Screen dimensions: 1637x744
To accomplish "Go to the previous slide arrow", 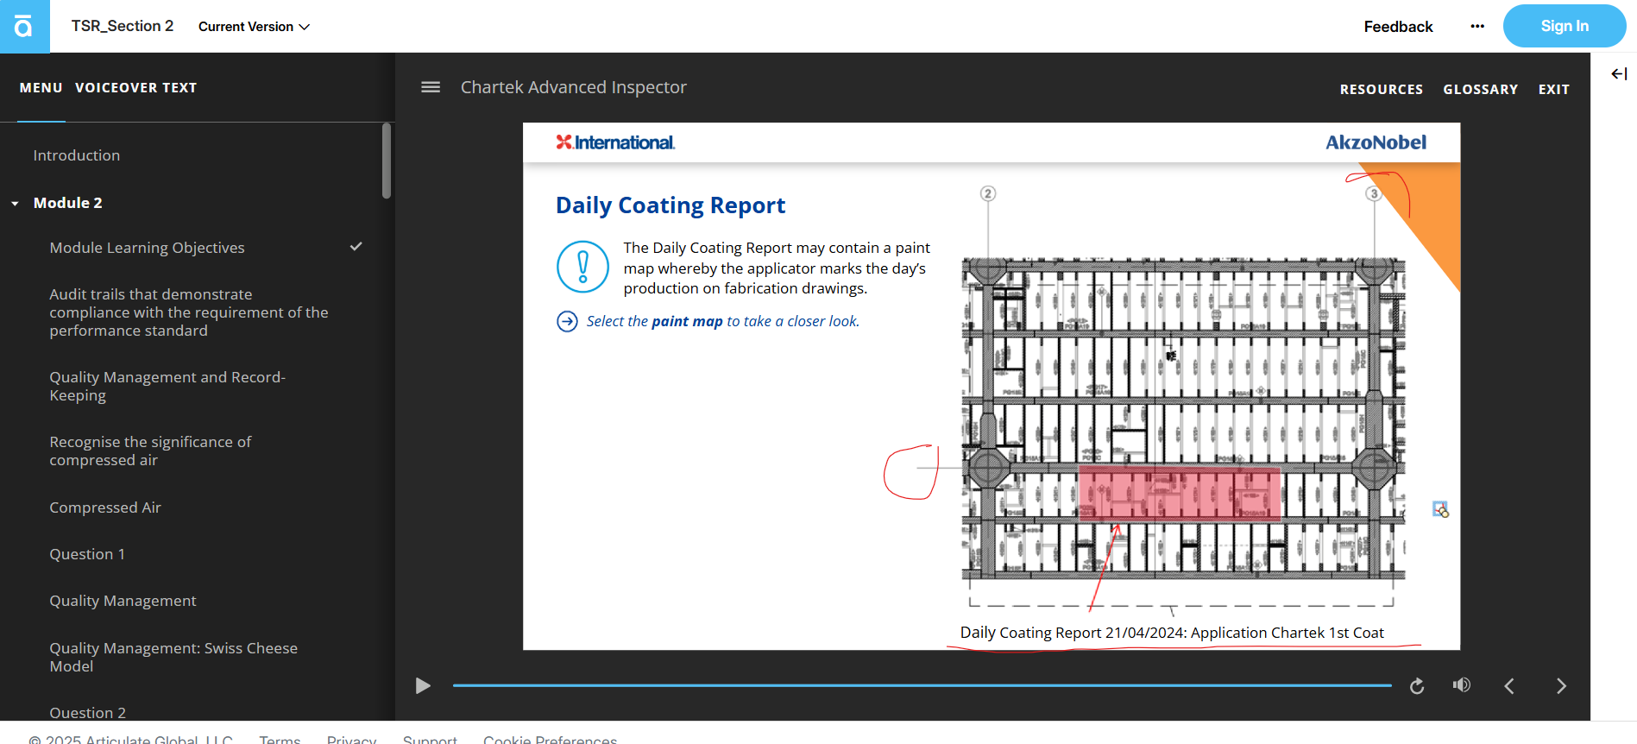I will (x=1509, y=686).
